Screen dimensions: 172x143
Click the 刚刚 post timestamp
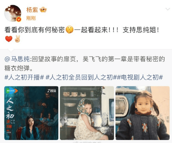click(x=31, y=18)
